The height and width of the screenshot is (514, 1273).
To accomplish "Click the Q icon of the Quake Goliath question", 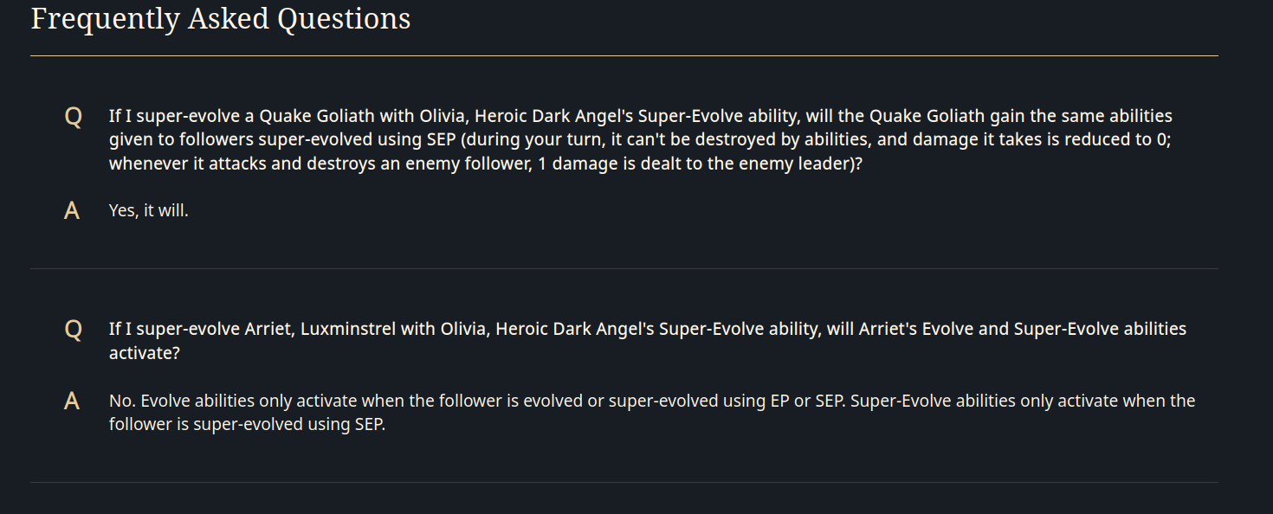I will (74, 117).
